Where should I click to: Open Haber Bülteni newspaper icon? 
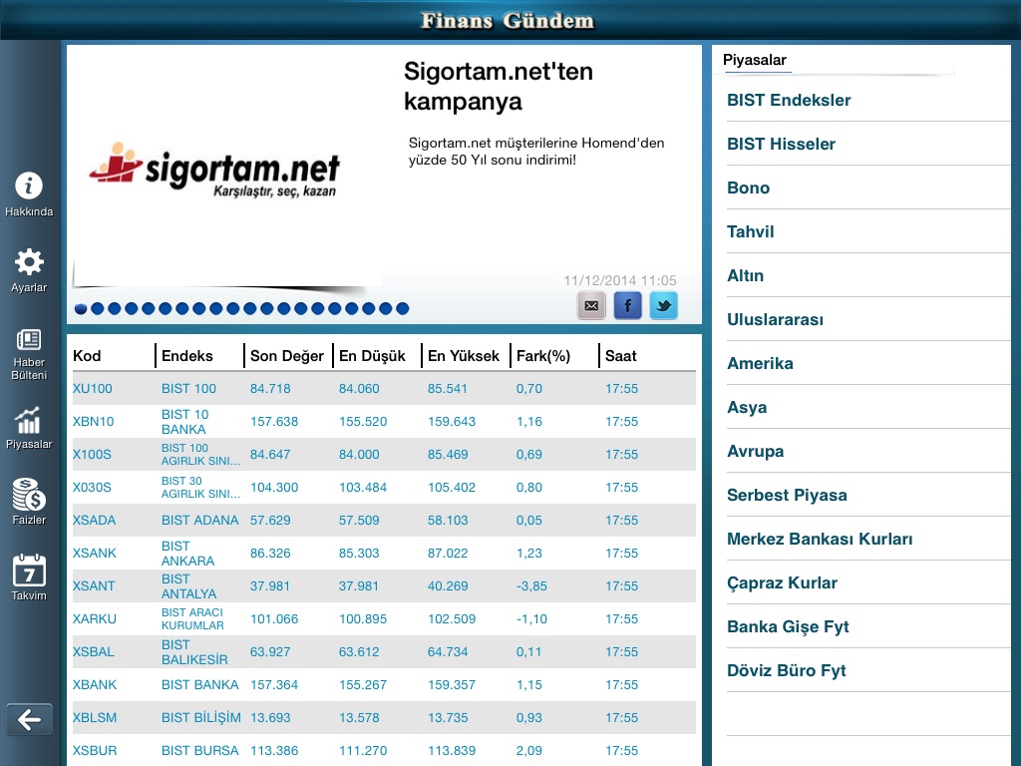[x=29, y=339]
